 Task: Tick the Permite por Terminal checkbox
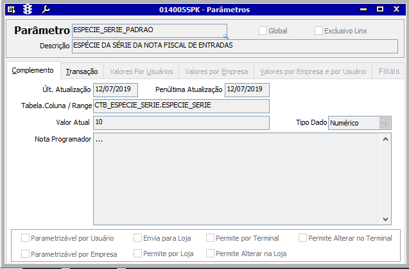pos(210,238)
